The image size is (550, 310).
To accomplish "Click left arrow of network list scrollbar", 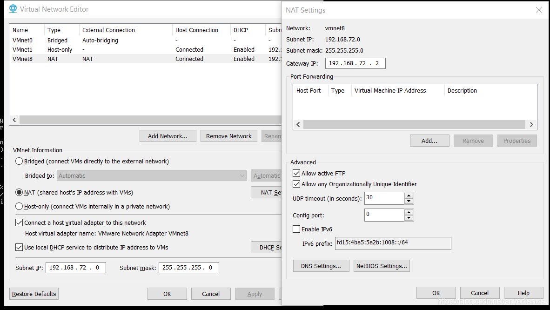I will (14, 120).
